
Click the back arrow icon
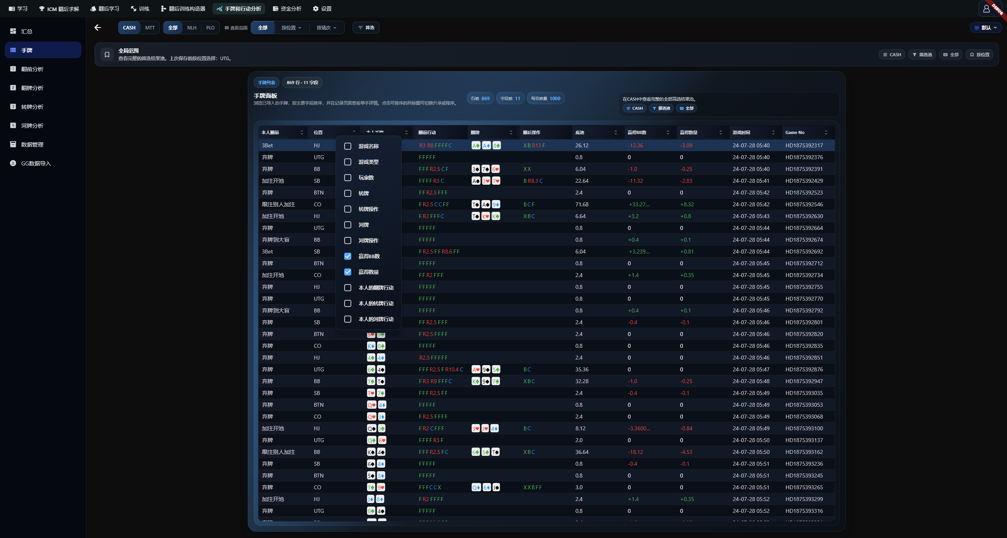pos(98,28)
